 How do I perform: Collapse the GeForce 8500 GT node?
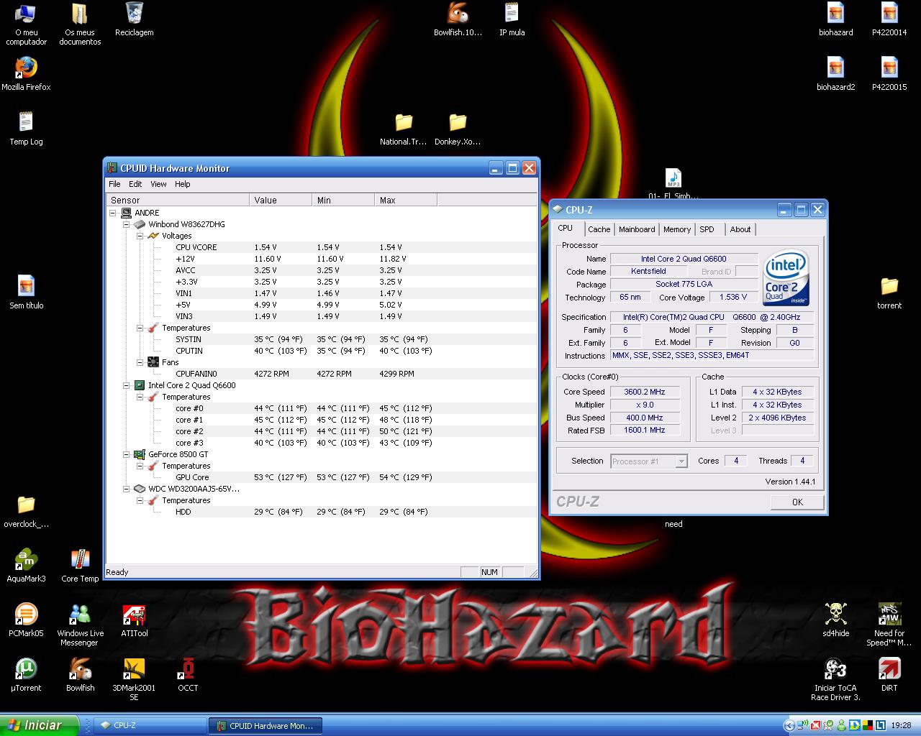click(x=127, y=454)
